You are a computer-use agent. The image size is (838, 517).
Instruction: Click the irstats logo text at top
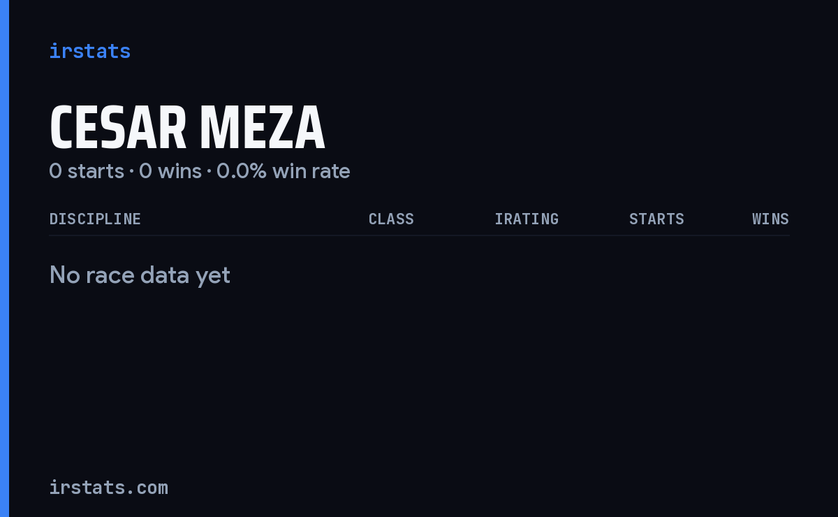pos(89,51)
